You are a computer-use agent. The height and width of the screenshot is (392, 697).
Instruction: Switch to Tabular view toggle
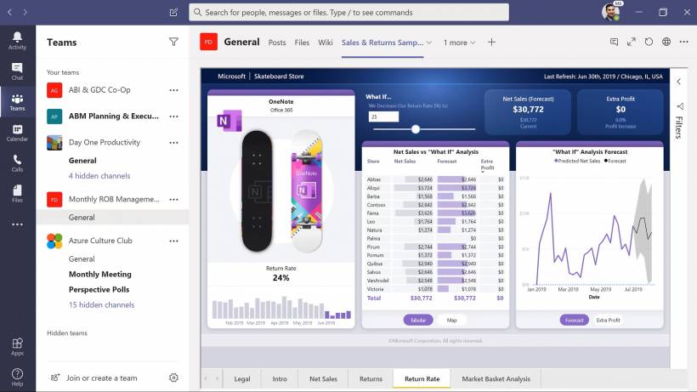[x=417, y=320]
